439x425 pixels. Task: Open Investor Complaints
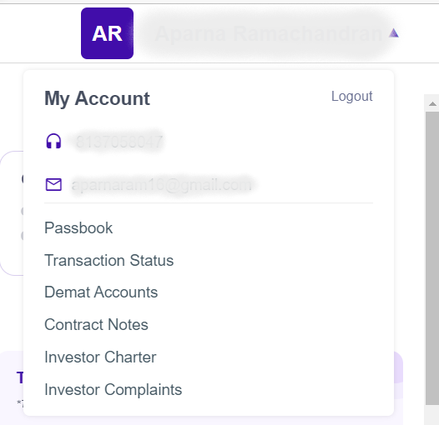114,389
